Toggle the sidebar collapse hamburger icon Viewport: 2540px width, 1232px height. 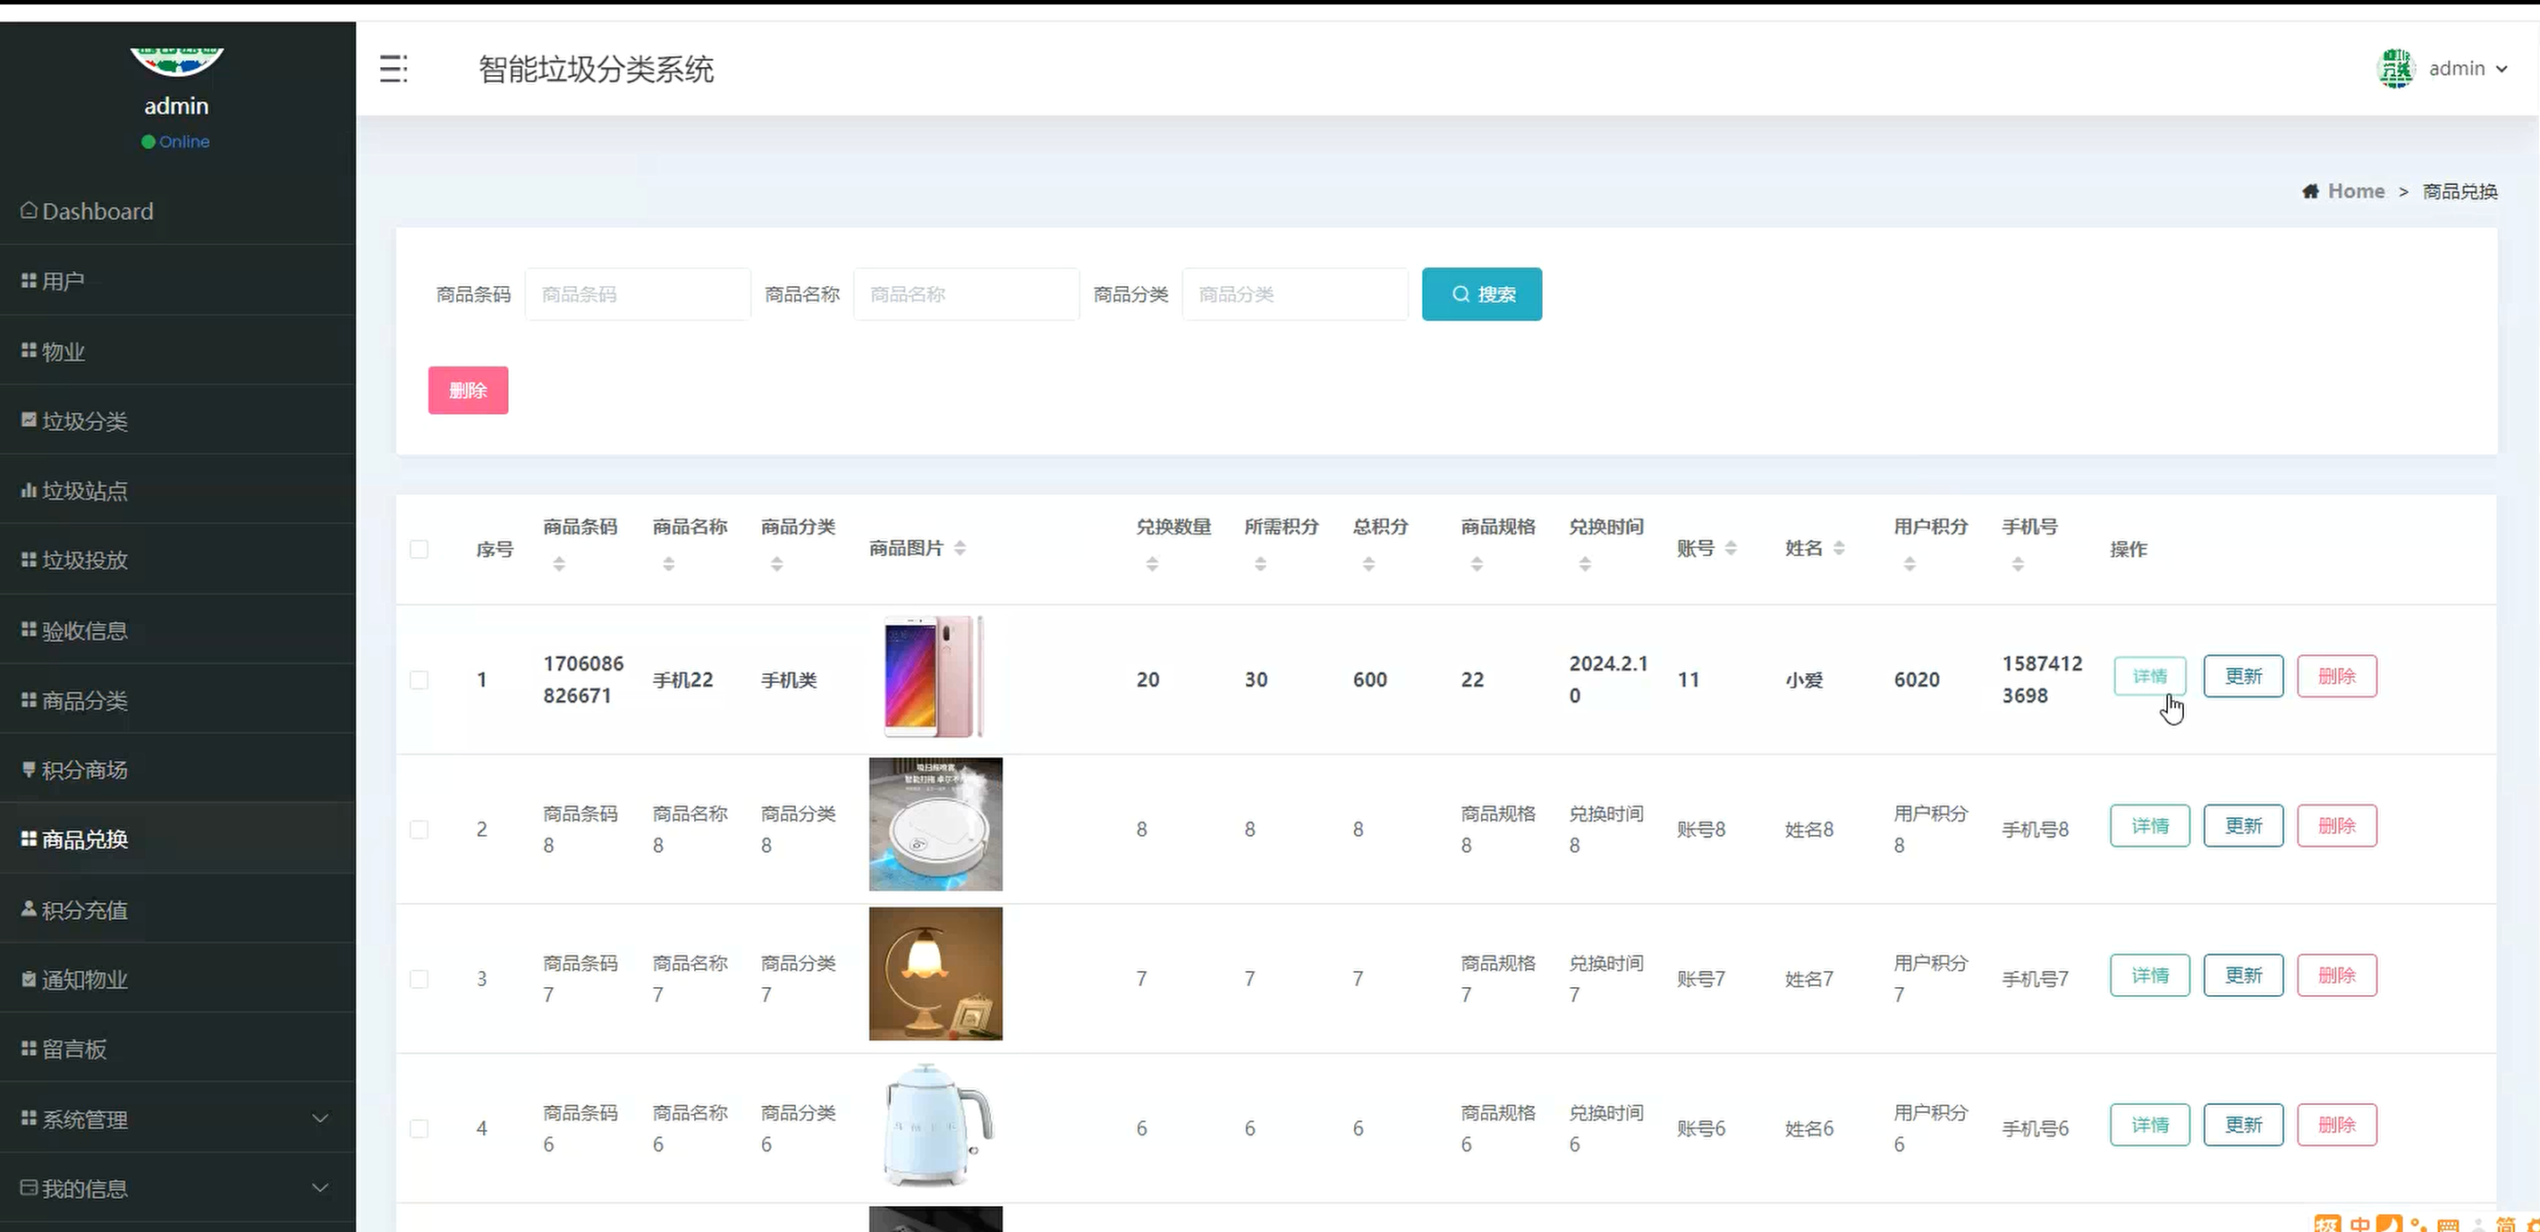(x=394, y=69)
